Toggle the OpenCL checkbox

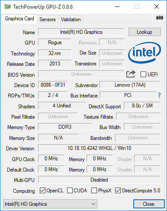coord(42,191)
